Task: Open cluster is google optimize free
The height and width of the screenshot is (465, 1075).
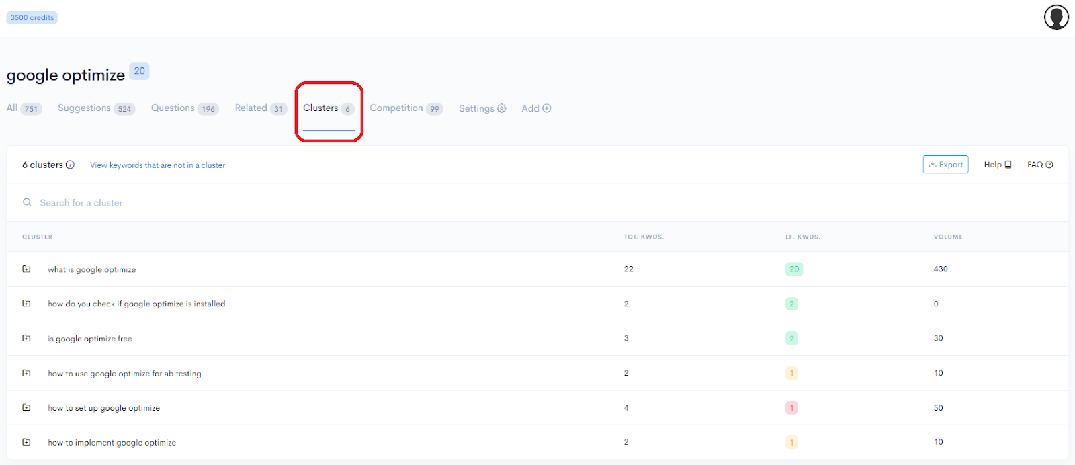Action: [x=90, y=339]
